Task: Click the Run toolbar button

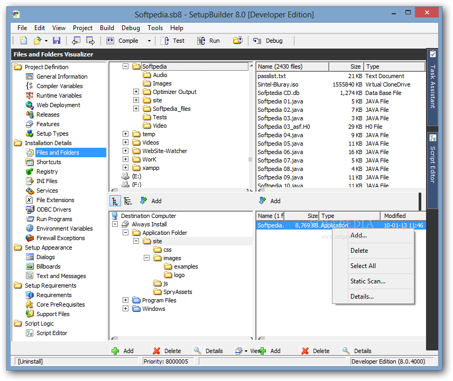Action: click(x=208, y=41)
